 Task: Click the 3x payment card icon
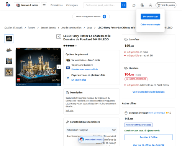click(x=68, y=60)
